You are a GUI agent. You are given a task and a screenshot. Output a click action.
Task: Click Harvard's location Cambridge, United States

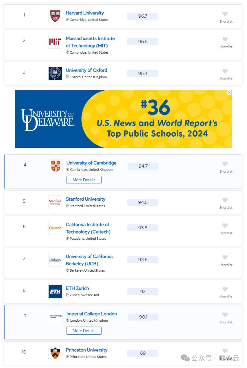pos(87,20)
